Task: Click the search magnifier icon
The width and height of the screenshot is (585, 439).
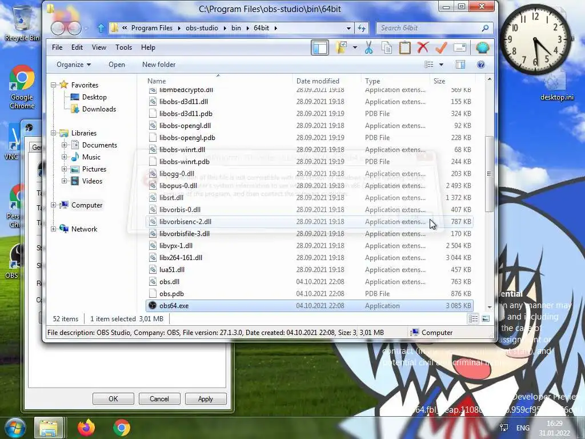Action: click(x=485, y=28)
